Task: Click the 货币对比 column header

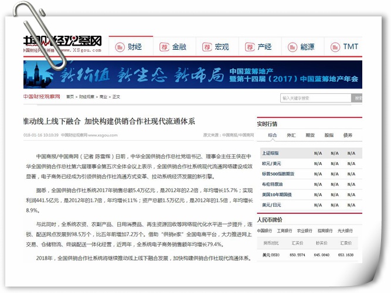Action: [271, 243]
